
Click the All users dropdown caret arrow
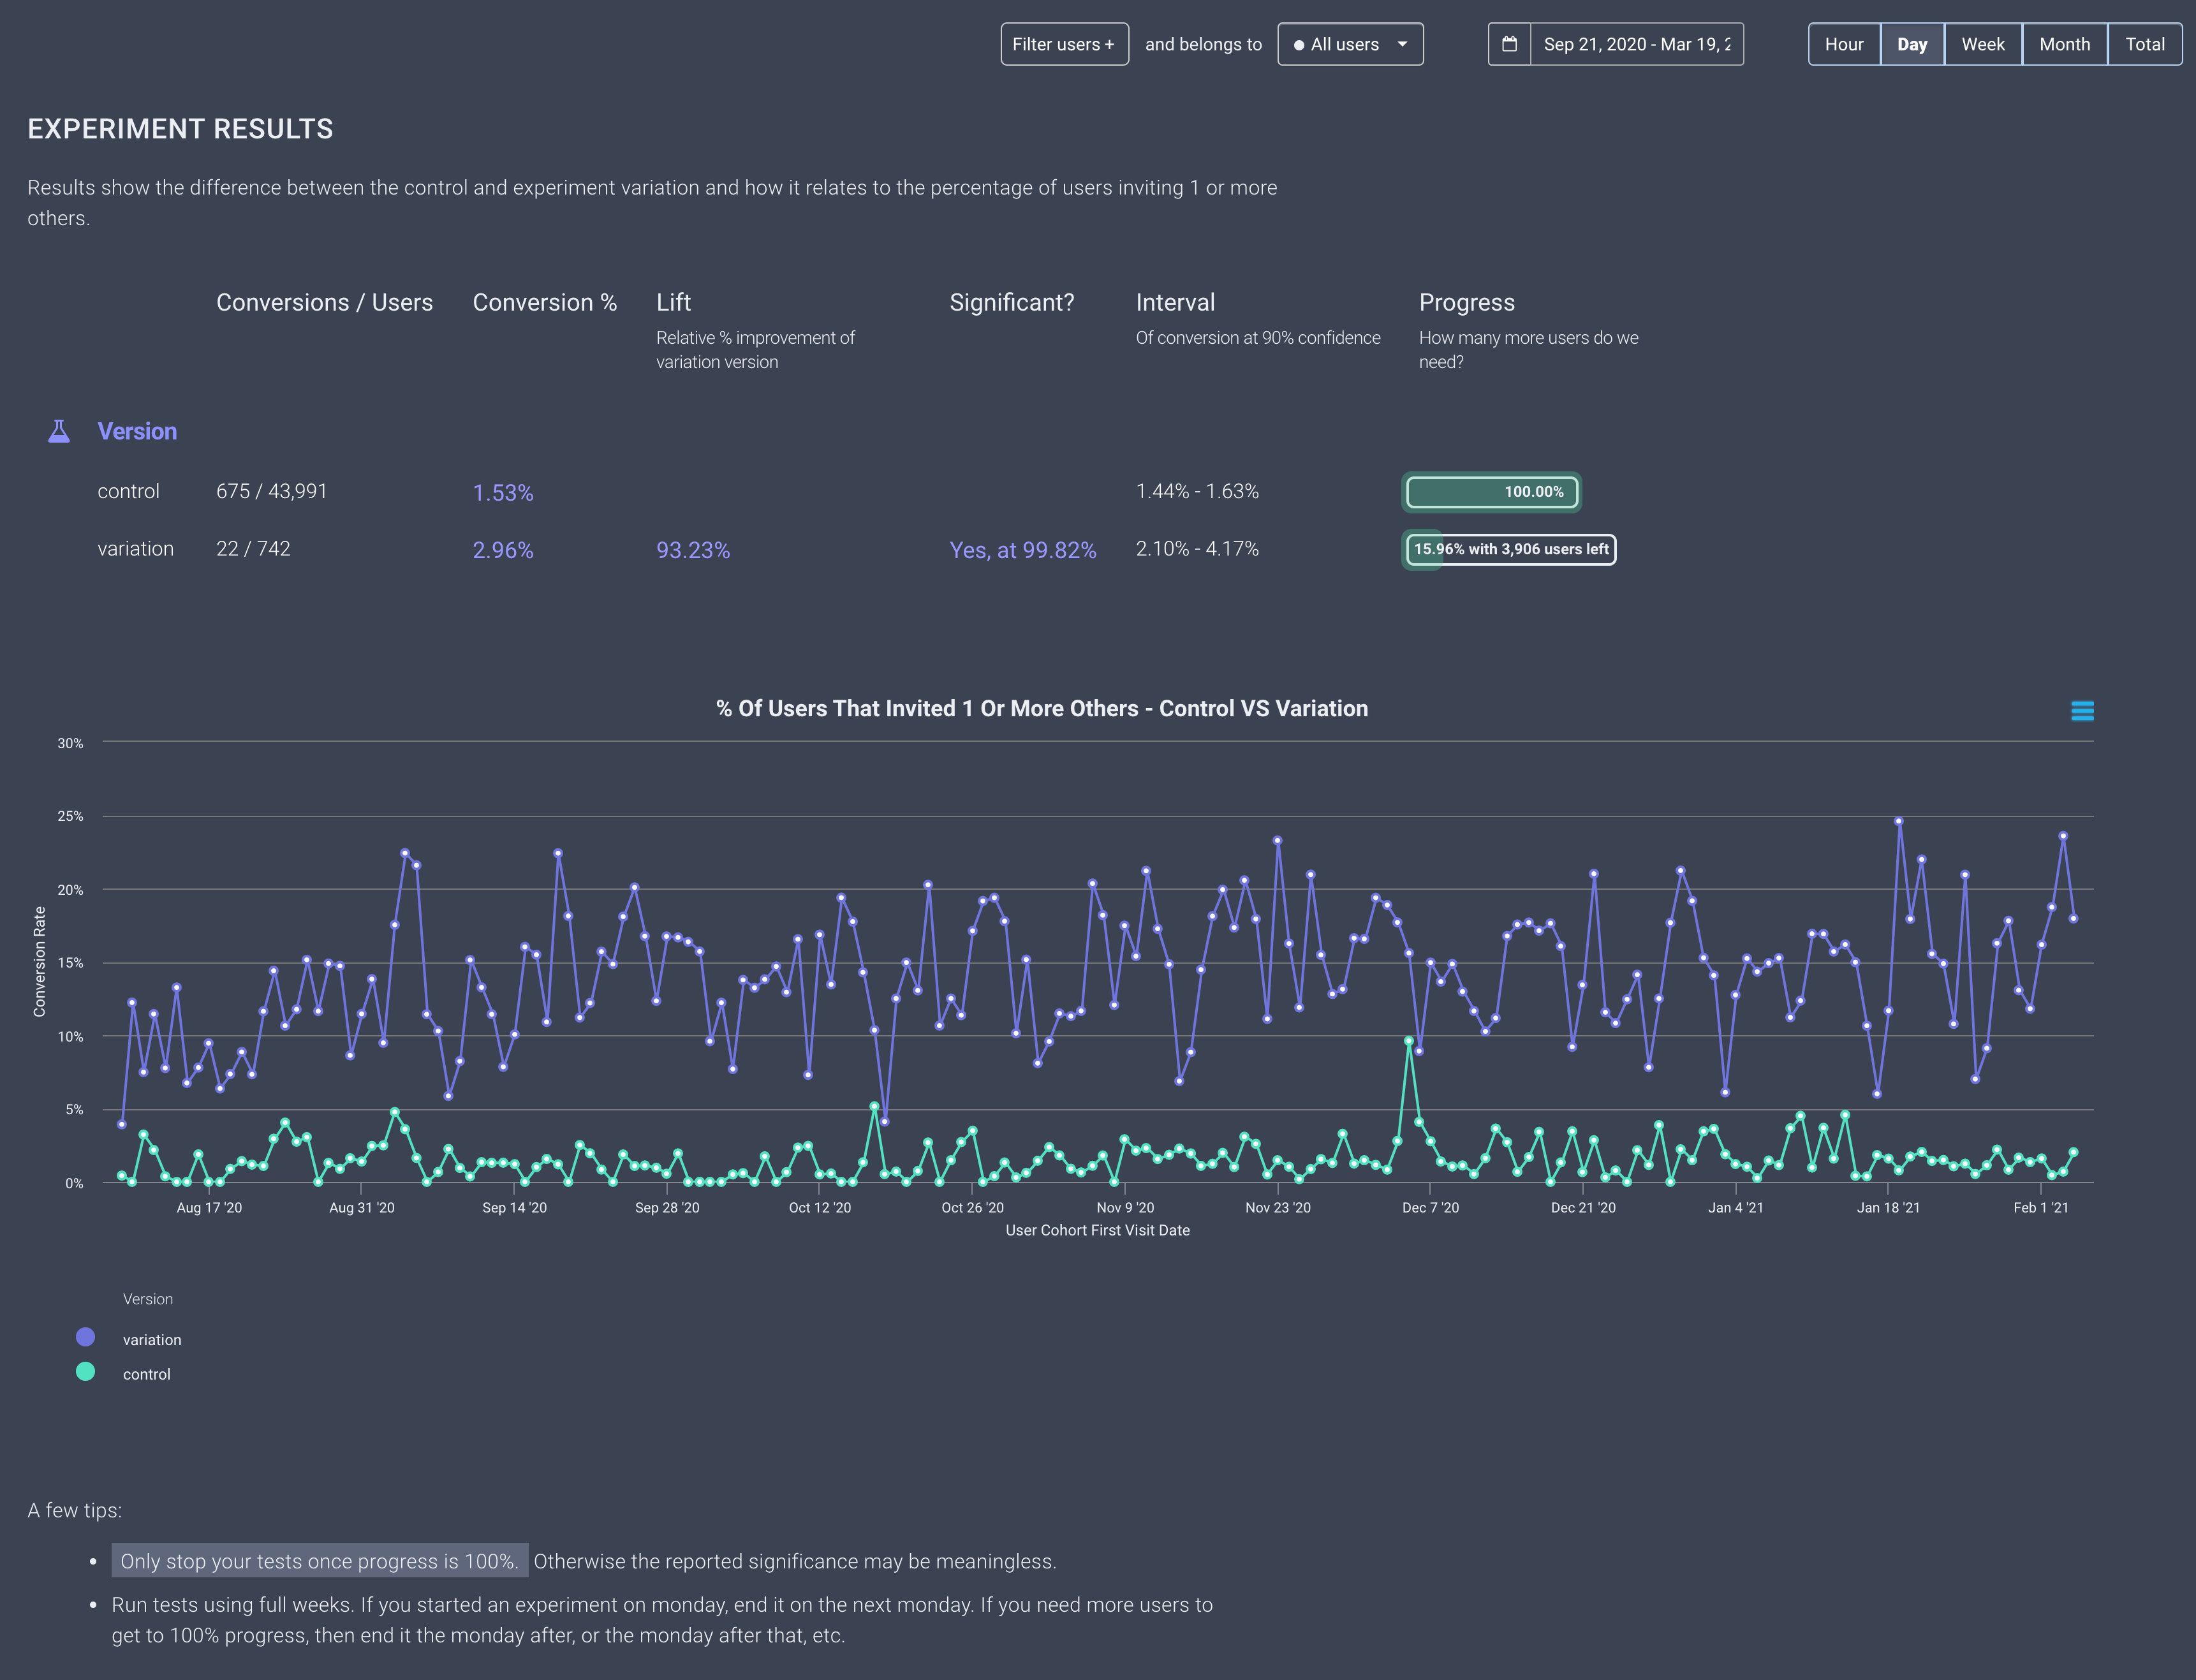[1402, 44]
